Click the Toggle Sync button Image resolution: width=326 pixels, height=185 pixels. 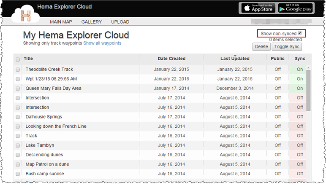click(287, 47)
